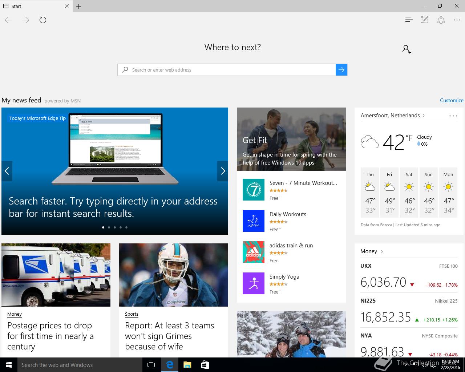Image resolution: width=465 pixels, height=372 pixels.
Task: Click the Back navigation arrow
Action: pos(8,20)
